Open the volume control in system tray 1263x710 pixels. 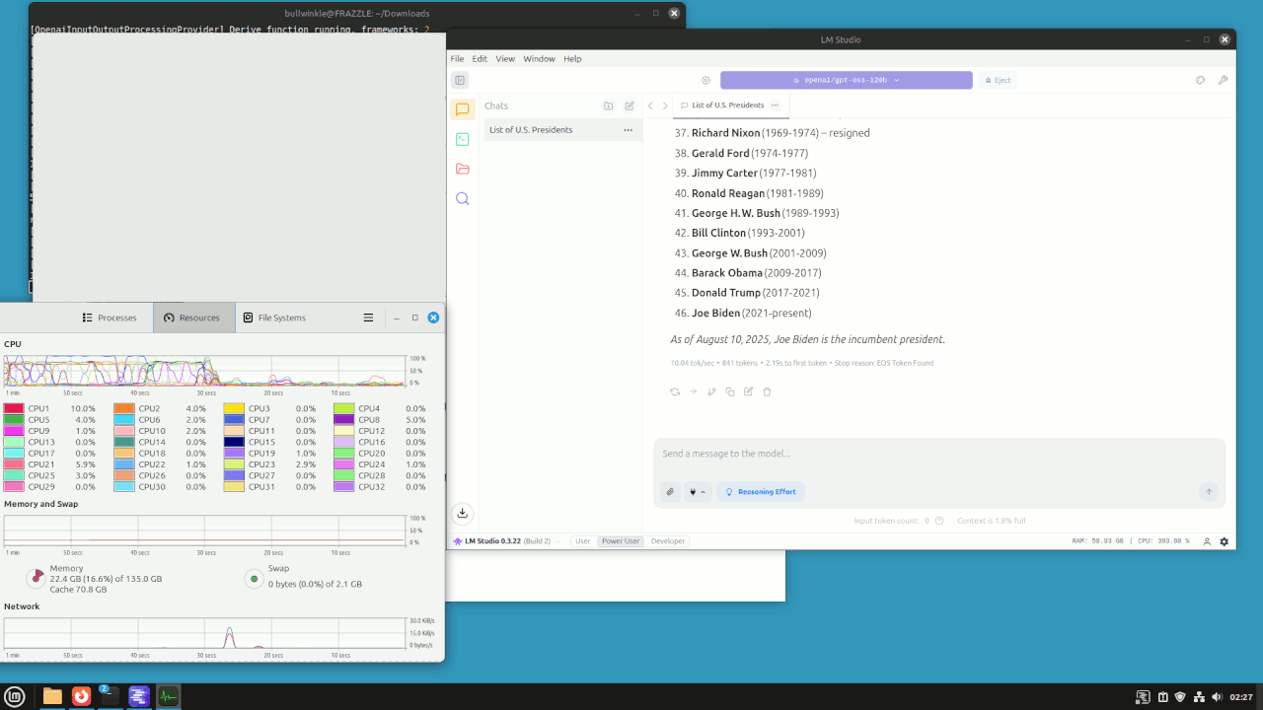[x=1217, y=697]
